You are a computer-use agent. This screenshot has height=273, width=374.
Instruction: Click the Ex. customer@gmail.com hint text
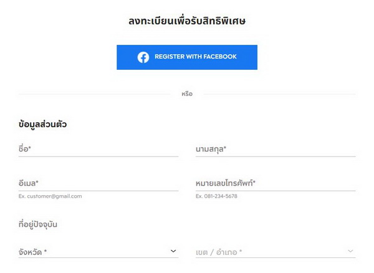tap(50, 196)
